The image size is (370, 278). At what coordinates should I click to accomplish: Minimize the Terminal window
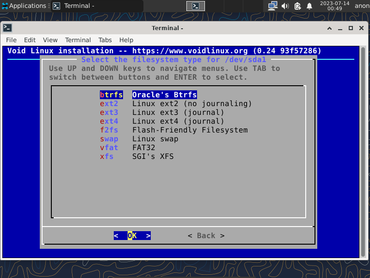[x=340, y=28]
